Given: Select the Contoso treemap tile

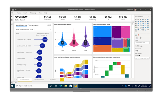Looking at the screenshot, I should click(102, 31).
